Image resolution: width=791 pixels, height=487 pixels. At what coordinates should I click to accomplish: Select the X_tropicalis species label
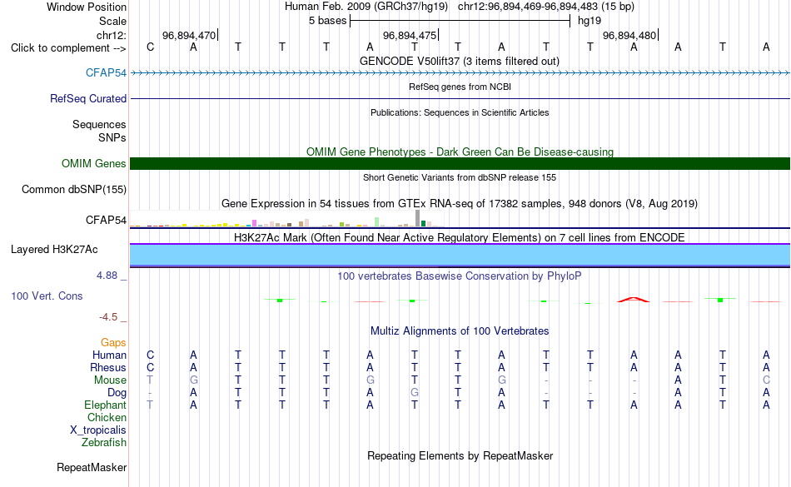pos(98,430)
